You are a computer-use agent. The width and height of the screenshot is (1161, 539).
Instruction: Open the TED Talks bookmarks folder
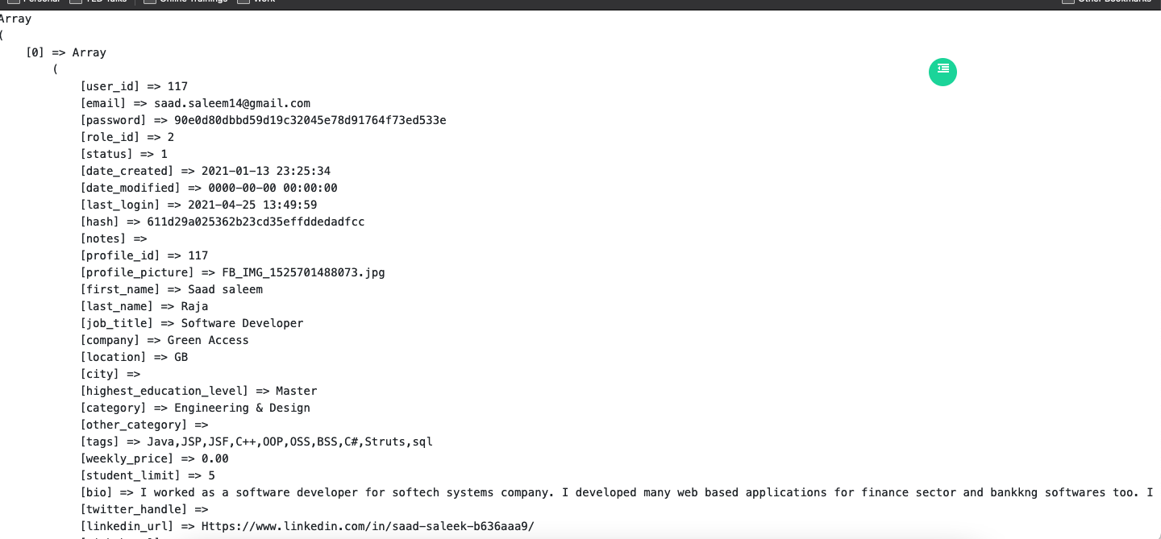(x=98, y=2)
